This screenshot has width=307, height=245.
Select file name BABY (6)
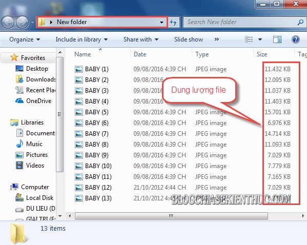[97, 123]
